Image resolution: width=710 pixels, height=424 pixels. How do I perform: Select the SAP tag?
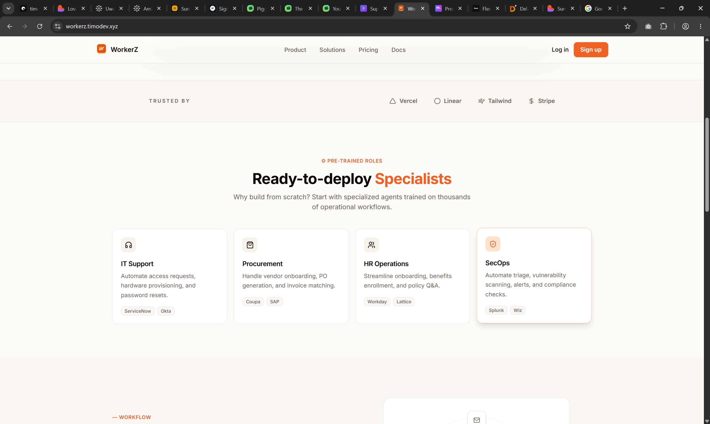274,302
